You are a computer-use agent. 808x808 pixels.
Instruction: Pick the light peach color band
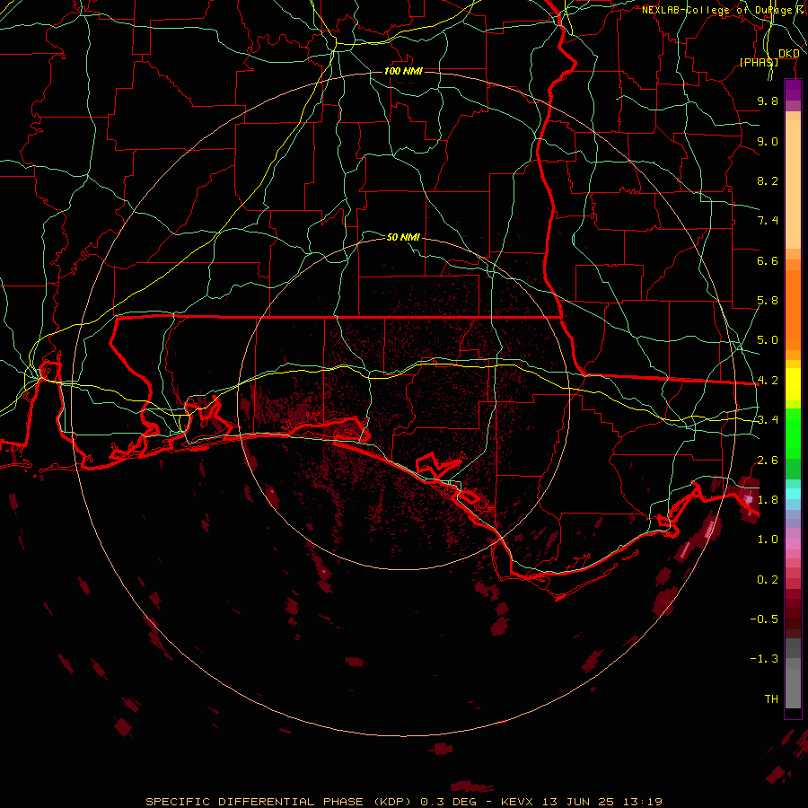(793, 184)
